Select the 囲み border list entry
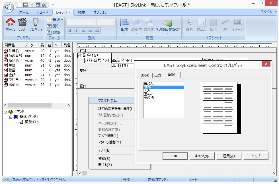 coord(164,91)
